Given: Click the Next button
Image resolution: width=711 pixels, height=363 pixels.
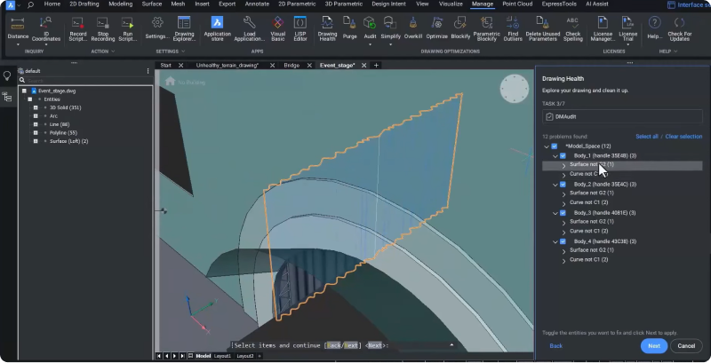Looking at the screenshot, I should tap(653, 345).
